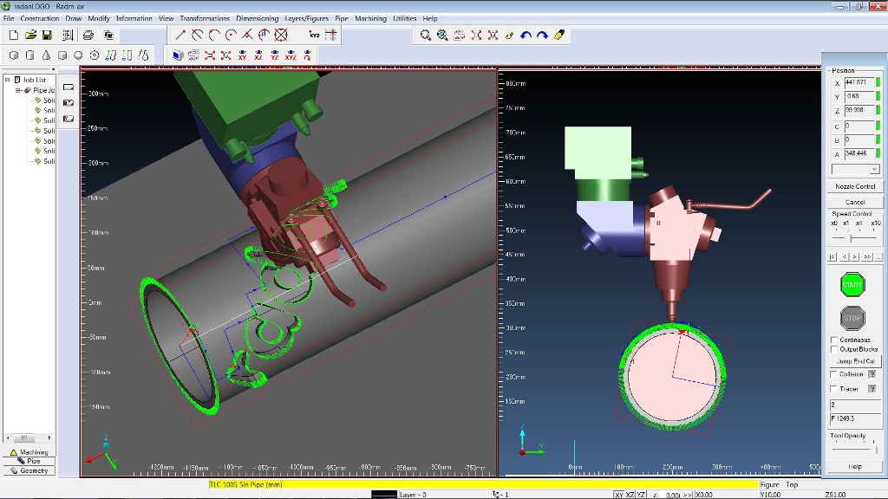Click the green START simulation button
888x499 pixels.
point(852,284)
